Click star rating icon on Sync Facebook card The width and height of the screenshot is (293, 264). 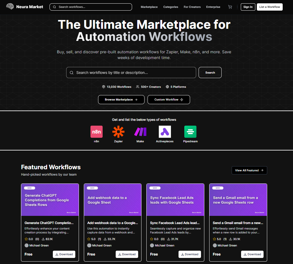[x=152, y=239]
